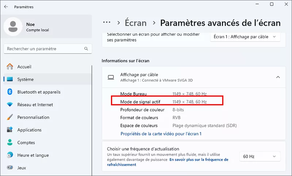The width and height of the screenshot is (292, 176).
Task: Click the search magnifier icon
Action: (x=86, y=49)
